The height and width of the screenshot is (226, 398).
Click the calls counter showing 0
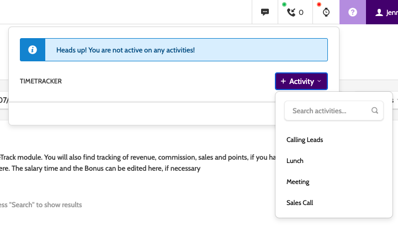[x=301, y=12]
